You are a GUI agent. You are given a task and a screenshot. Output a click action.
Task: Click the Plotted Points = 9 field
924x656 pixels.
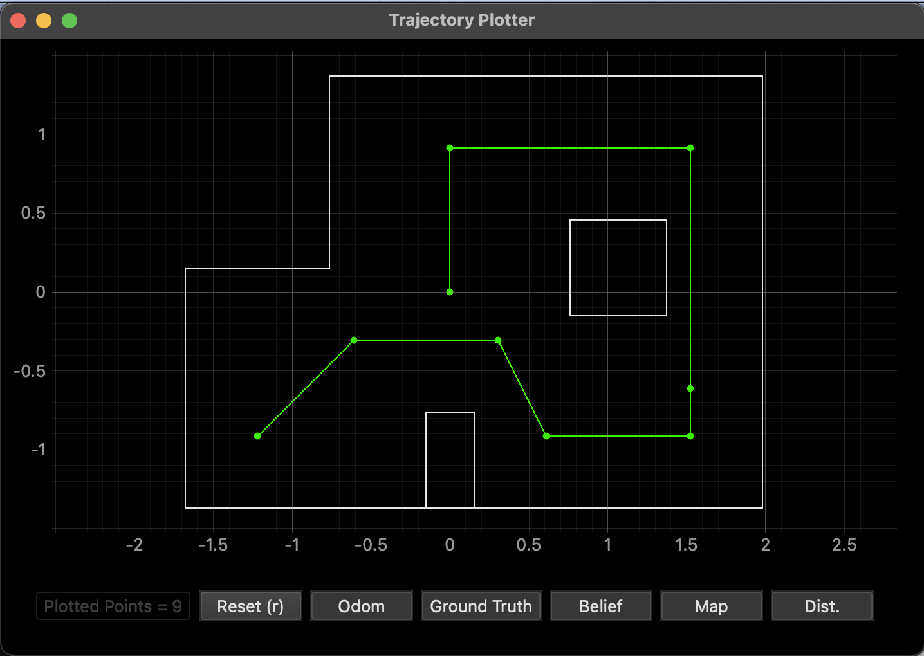pos(113,606)
